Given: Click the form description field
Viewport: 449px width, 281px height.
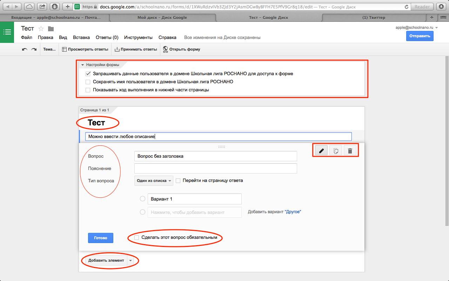Looking at the screenshot, I should tap(219, 136).
